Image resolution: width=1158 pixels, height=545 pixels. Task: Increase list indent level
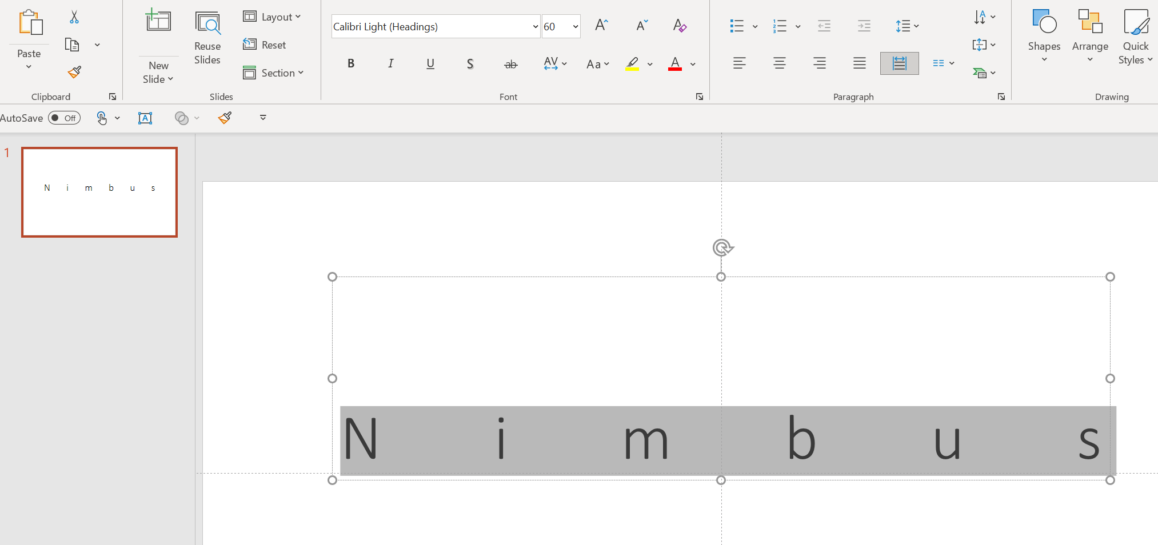(x=864, y=26)
